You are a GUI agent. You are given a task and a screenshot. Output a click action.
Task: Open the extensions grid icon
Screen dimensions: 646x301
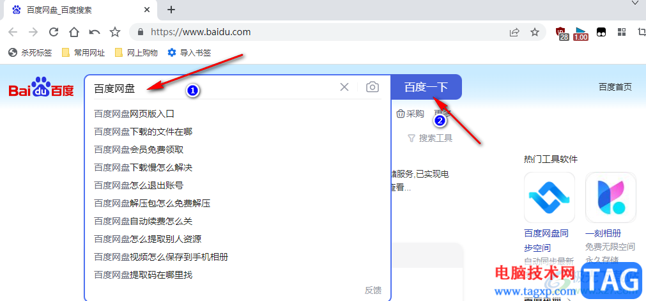tap(622, 32)
